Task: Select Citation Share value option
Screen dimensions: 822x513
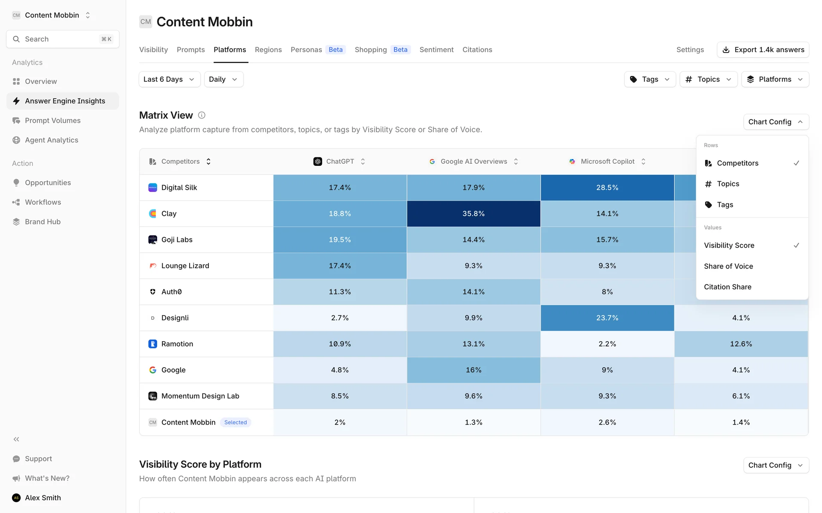Action: pyautogui.click(x=727, y=287)
